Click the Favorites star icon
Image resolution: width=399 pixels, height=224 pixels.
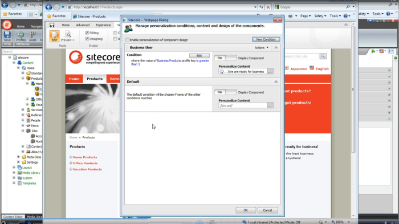(x=49, y=16)
